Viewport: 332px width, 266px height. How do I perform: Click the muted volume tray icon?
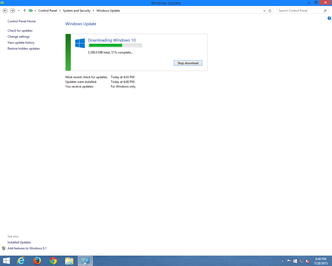point(308,261)
